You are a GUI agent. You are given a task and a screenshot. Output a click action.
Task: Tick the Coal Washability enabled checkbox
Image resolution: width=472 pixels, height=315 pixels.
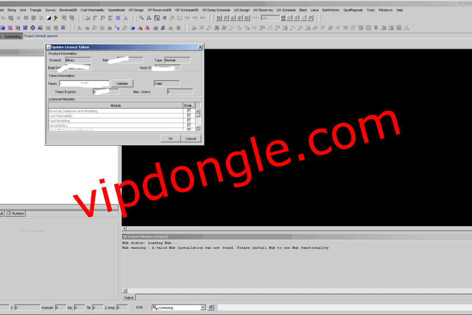point(189,116)
